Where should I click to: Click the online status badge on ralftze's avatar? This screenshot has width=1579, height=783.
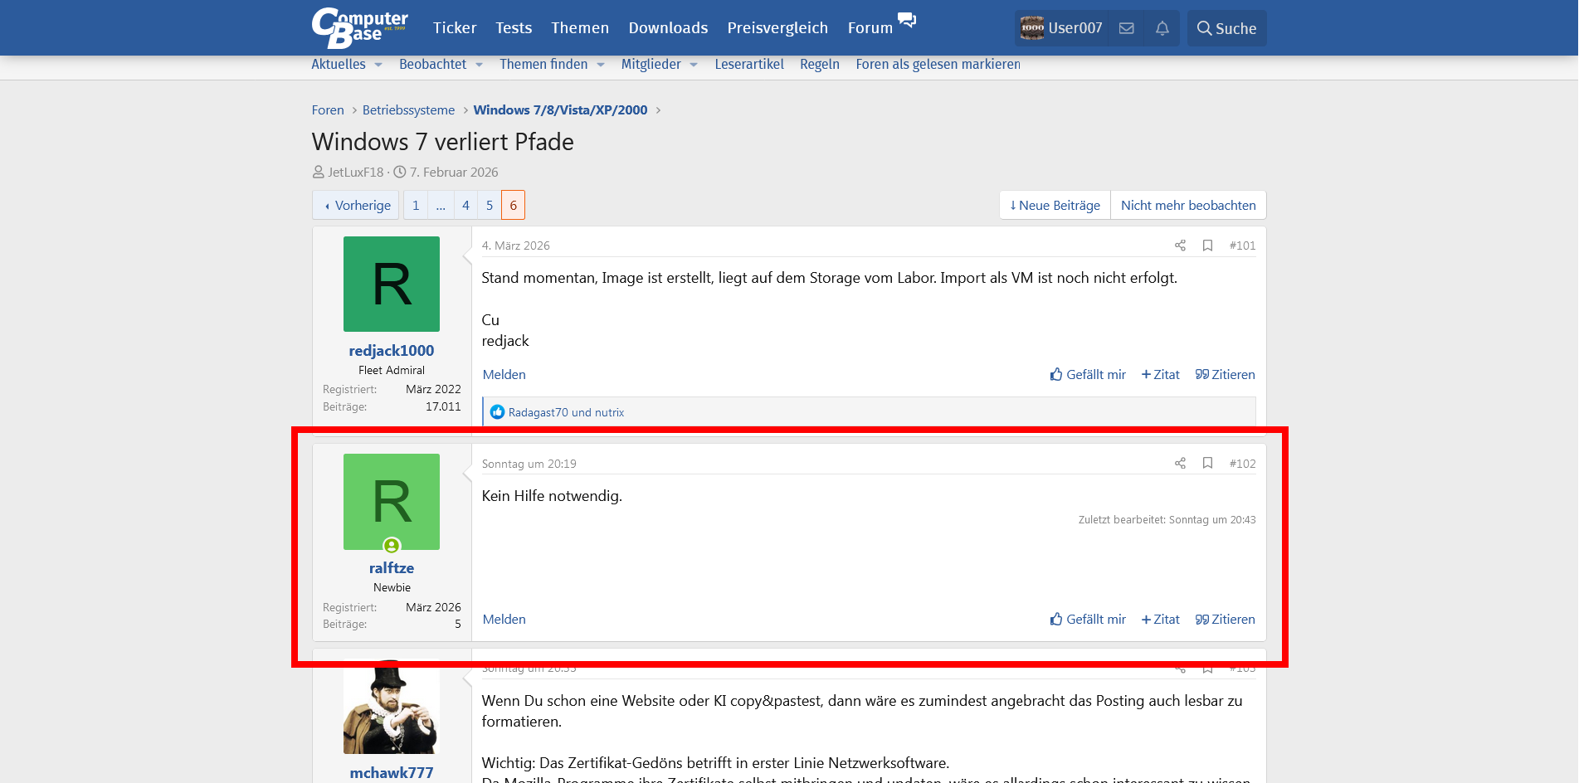[x=391, y=546]
